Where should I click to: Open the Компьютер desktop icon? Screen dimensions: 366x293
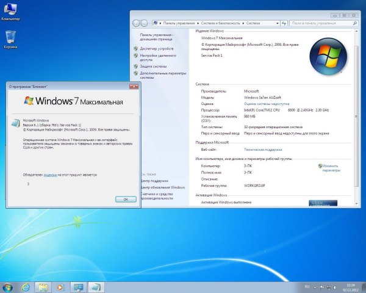[x=10, y=10]
